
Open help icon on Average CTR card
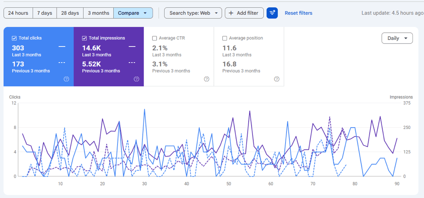click(207, 79)
